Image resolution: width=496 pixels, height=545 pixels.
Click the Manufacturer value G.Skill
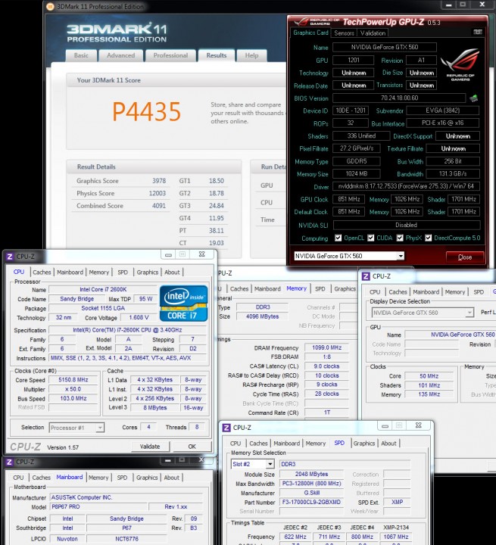pyautogui.click(x=311, y=493)
